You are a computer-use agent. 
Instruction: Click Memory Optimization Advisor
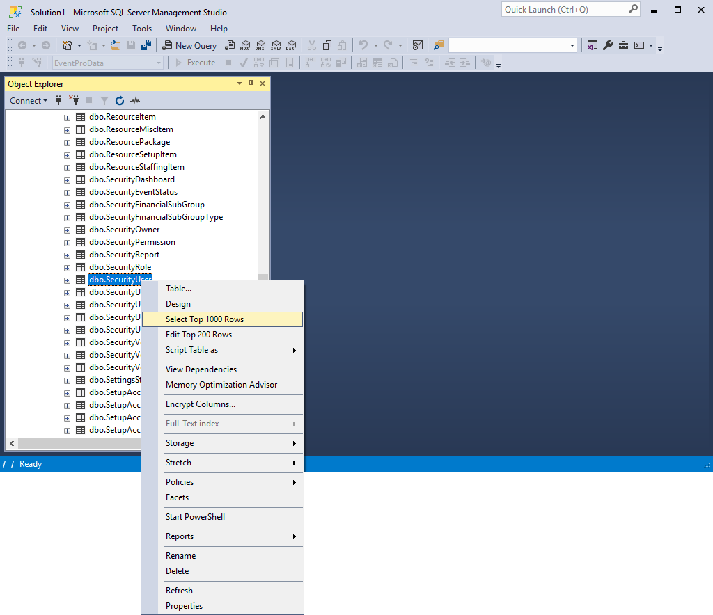coord(222,385)
